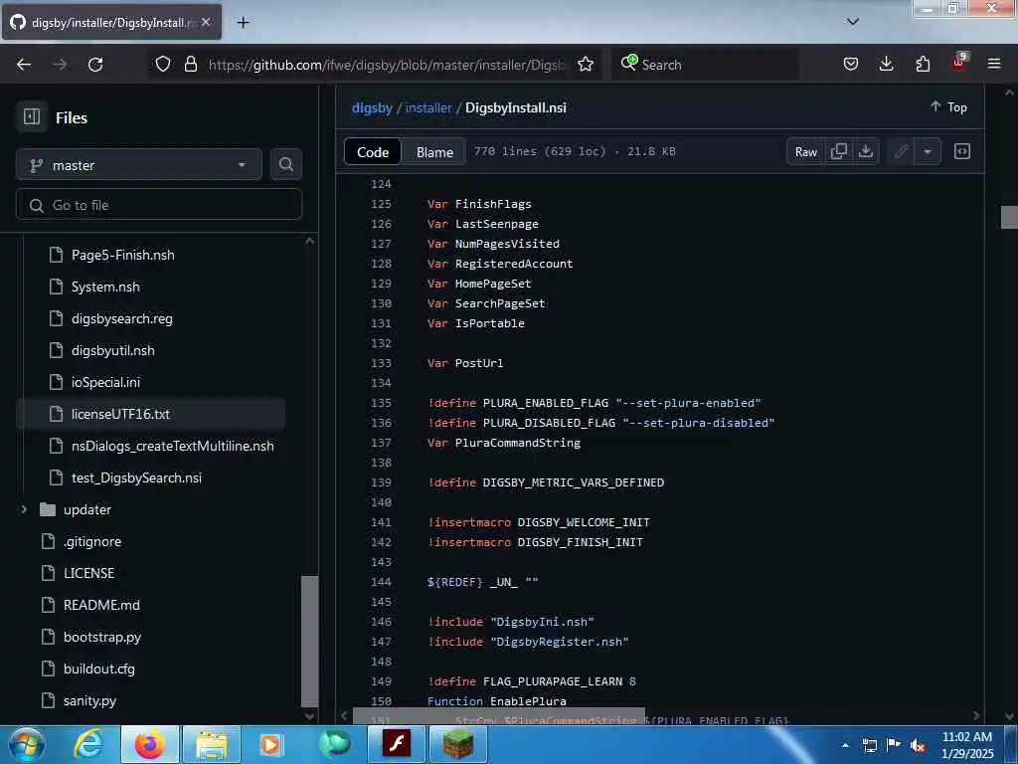Image resolution: width=1018 pixels, height=764 pixels.
Task: Show site security padlock info
Action: click(190, 64)
